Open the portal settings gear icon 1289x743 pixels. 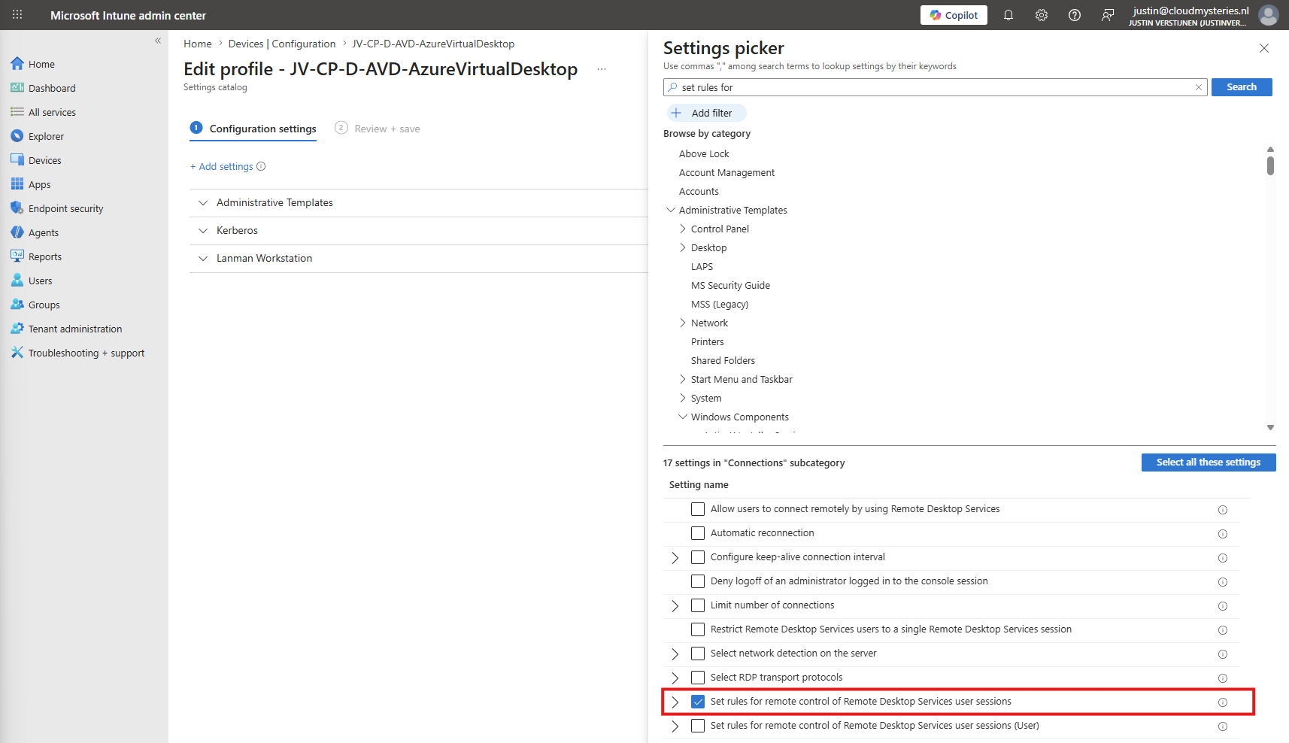[x=1042, y=15]
